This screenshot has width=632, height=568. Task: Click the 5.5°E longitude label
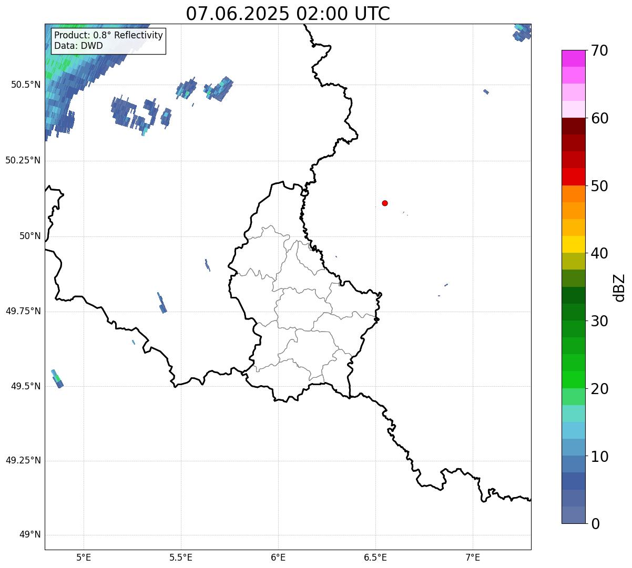point(181,557)
